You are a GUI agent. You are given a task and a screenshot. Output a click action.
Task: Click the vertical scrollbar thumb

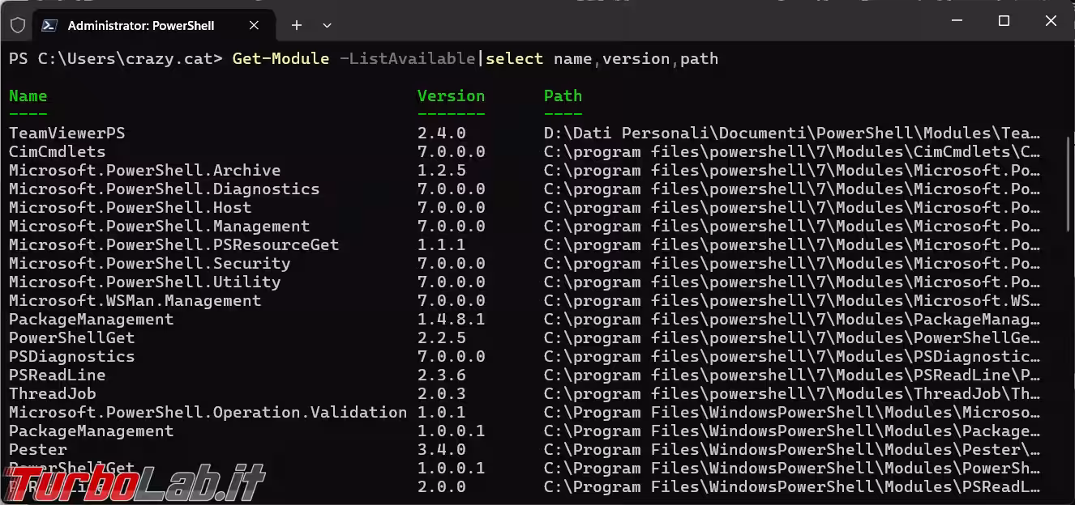(1069, 186)
